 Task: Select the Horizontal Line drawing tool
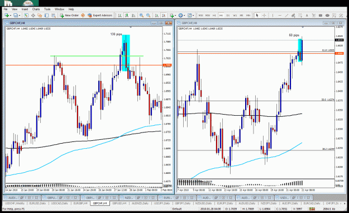280,15
